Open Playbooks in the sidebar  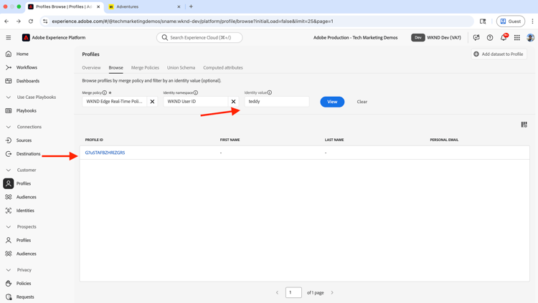26,111
